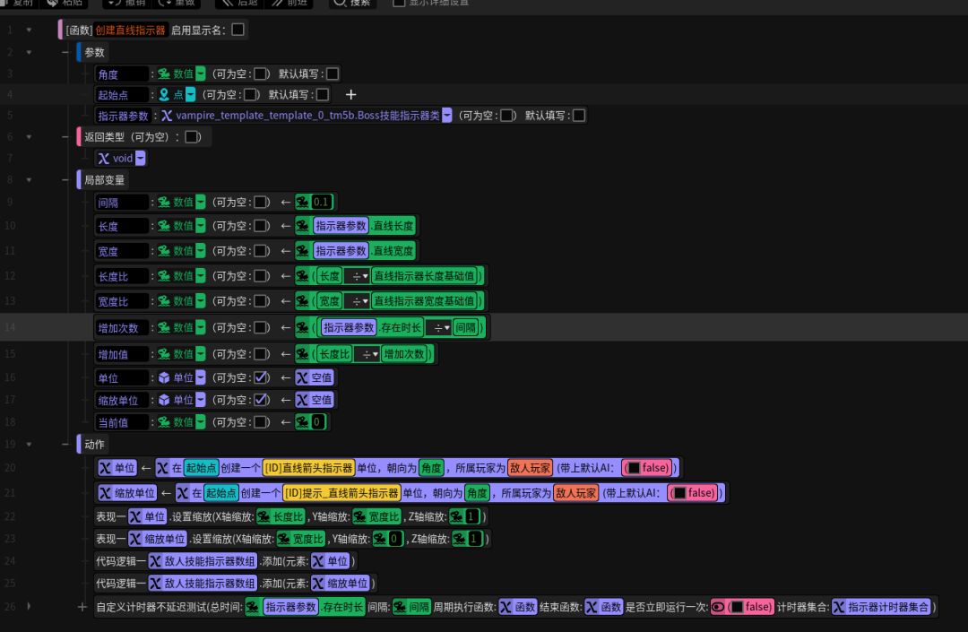968x632 pixels.
Task: Click the search magnifier icon in the top toolbar
Action: click(340, 3)
